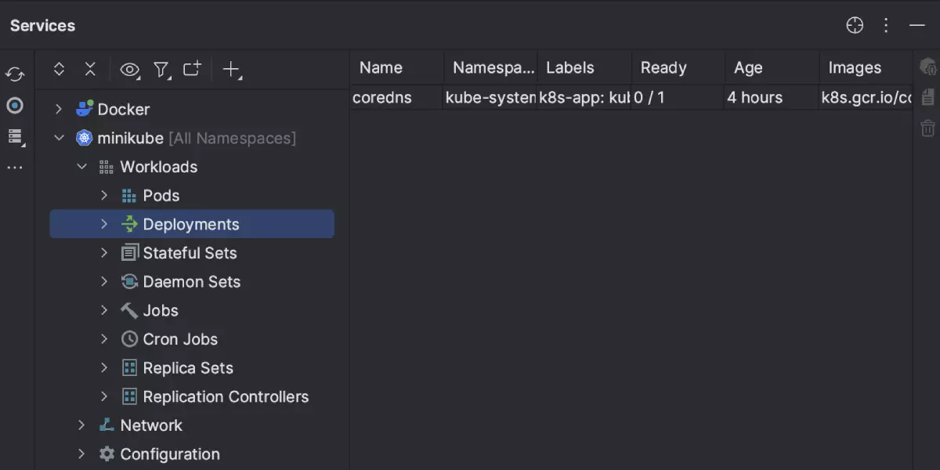Click the refresh icon in left sidebar

pos(15,74)
